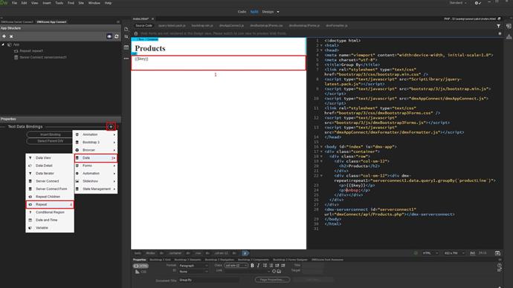Screen dimensions: 513x288
Task: Choose Data View from the Data submenu
Action: pyautogui.click(x=50, y=158)
